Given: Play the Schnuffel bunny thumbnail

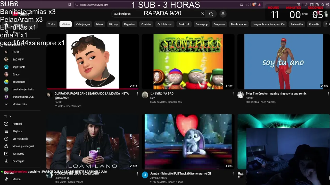Looking at the screenshot, I should pyautogui.click(x=188, y=142).
